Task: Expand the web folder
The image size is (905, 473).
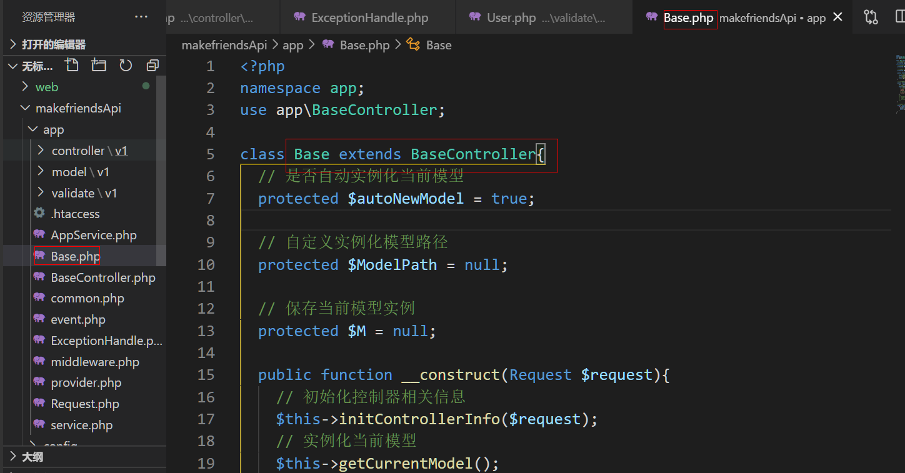Action: click(x=47, y=87)
